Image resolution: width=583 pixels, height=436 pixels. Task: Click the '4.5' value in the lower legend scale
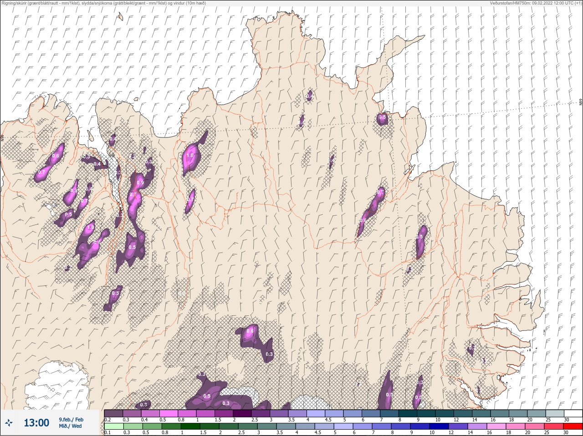(x=318, y=432)
